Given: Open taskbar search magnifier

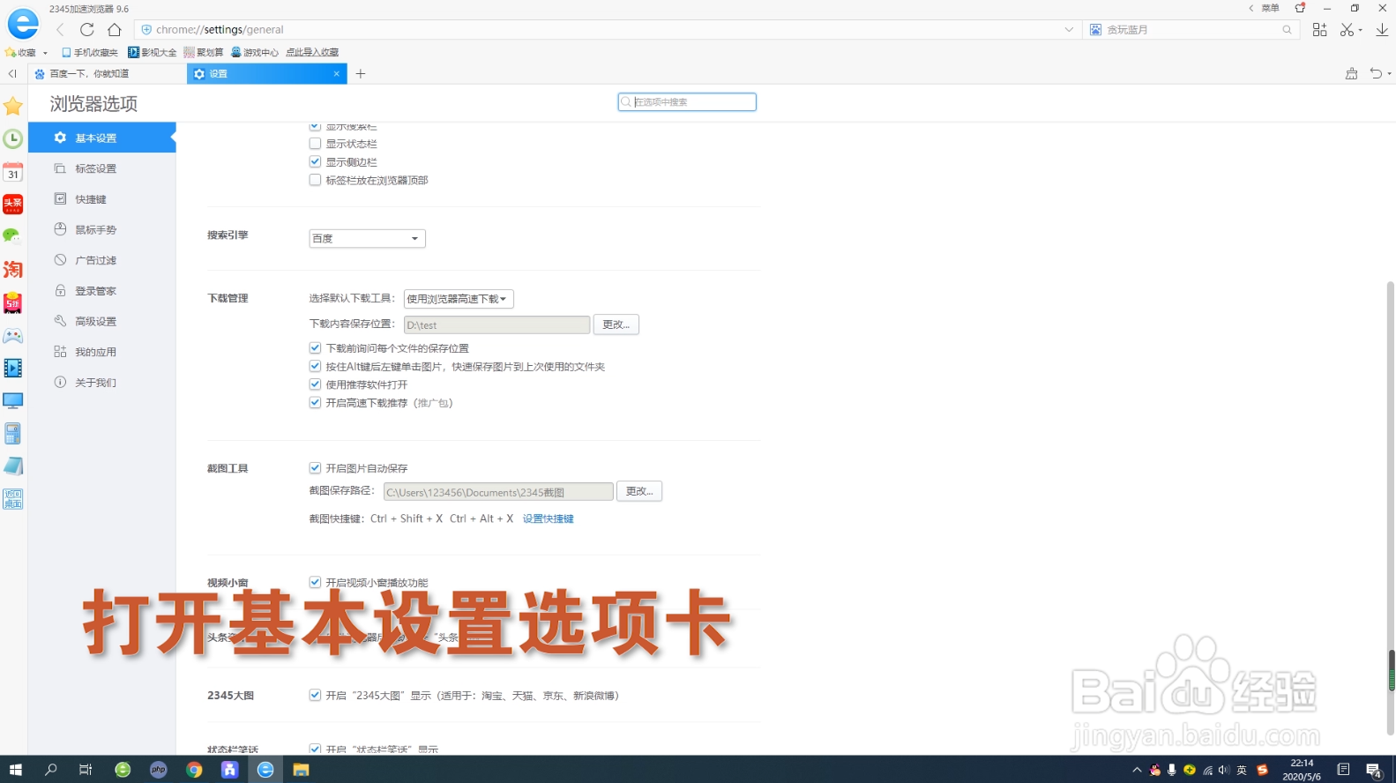Looking at the screenshot, I should click(x=51, y=770).
